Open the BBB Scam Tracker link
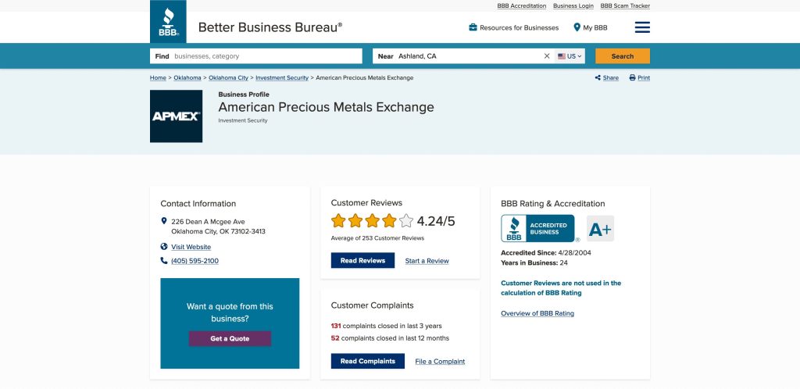The width and height of the screenshot is (800, 389). coord(625,5)
